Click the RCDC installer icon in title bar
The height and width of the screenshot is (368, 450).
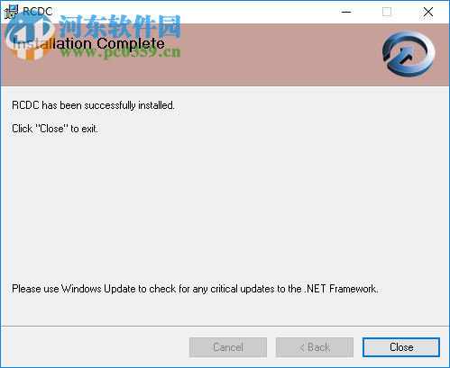pyautogui.click(x=11, y=12)
